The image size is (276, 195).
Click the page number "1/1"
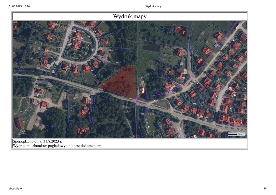[x=265, y=189]
